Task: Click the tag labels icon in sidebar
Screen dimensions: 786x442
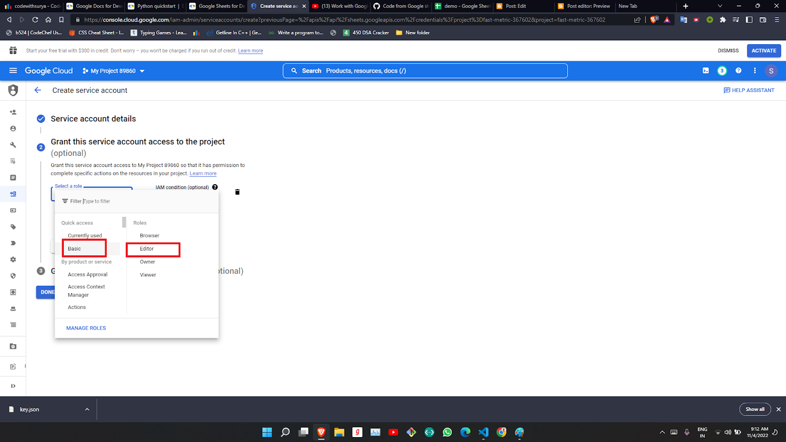Action: point(13,227)
